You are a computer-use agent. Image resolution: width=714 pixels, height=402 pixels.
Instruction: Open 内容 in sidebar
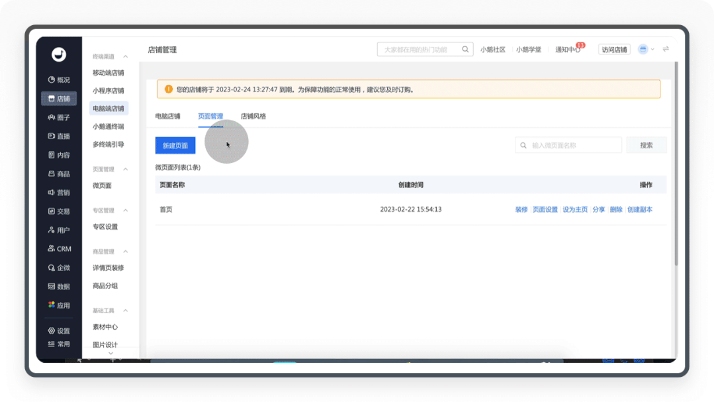(x=59, y=155)
